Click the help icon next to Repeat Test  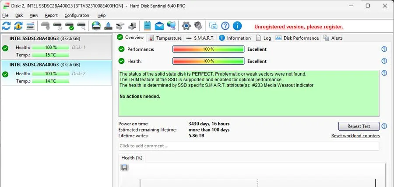click(384, 126)
